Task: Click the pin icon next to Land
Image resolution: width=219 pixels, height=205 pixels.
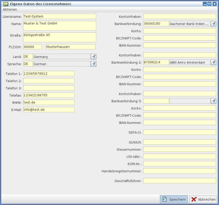Action: pos(94,57)
